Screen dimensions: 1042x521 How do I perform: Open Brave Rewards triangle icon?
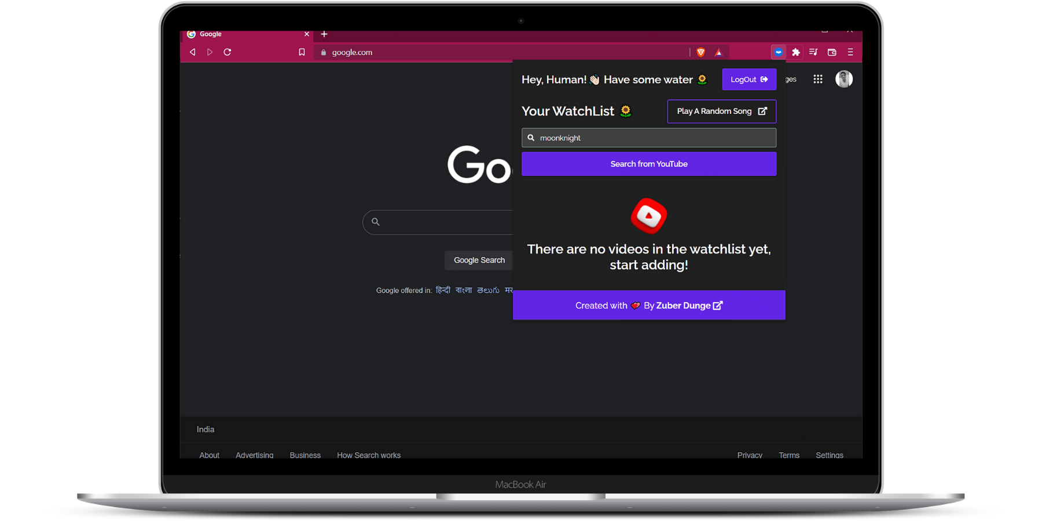[x=718, y=52]
